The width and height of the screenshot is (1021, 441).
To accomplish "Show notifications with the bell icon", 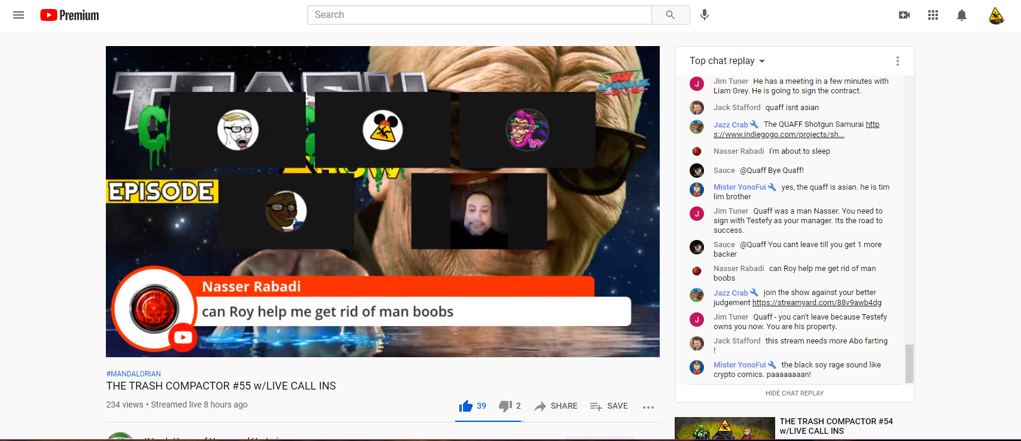I will pyautogui.click(x=962, y=15).
